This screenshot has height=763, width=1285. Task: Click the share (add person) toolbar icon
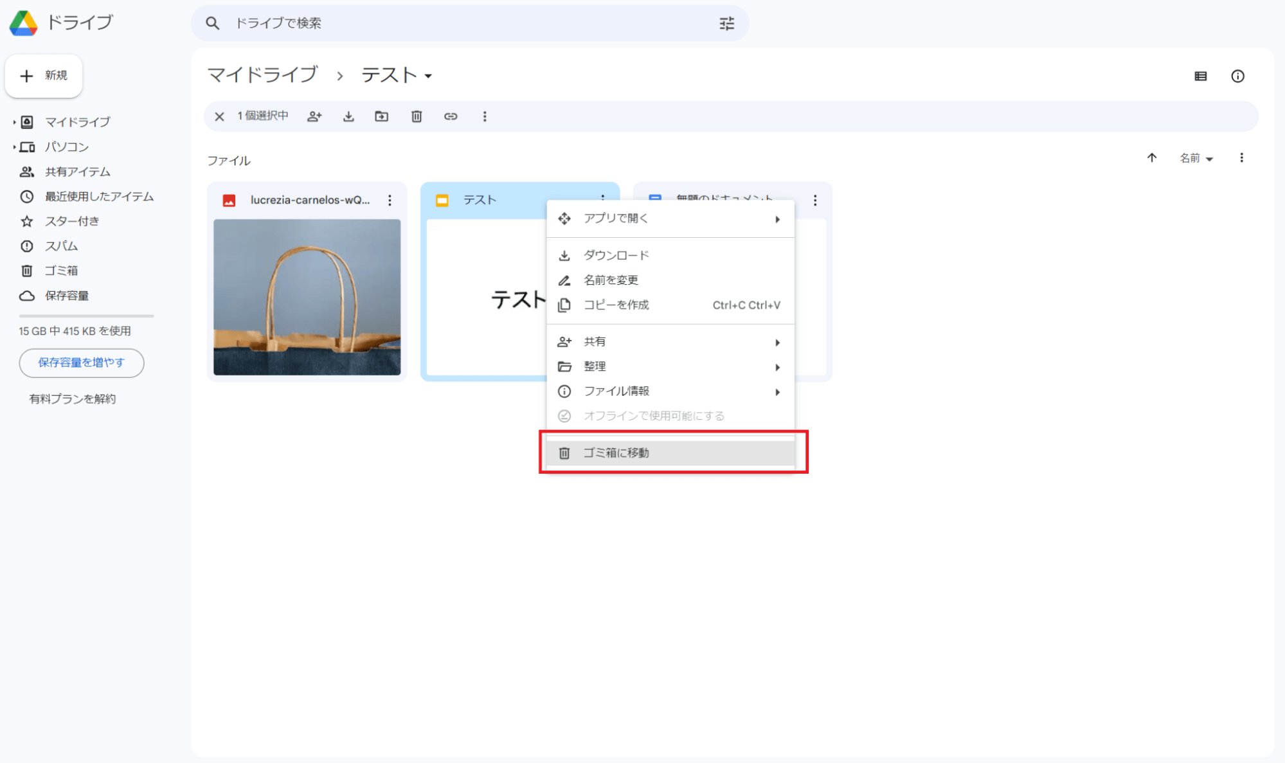pyautogui.click(x=314, y=116)
